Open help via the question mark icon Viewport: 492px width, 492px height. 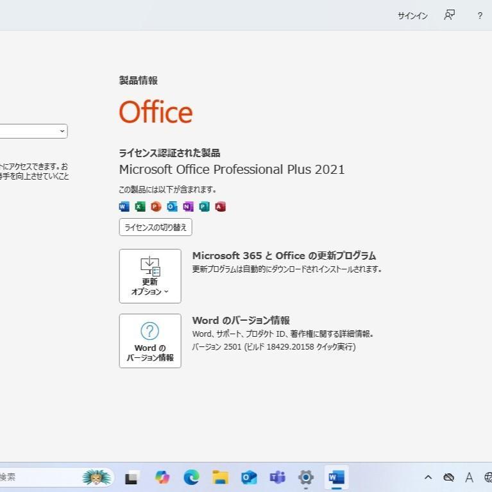tap(480, 15)
